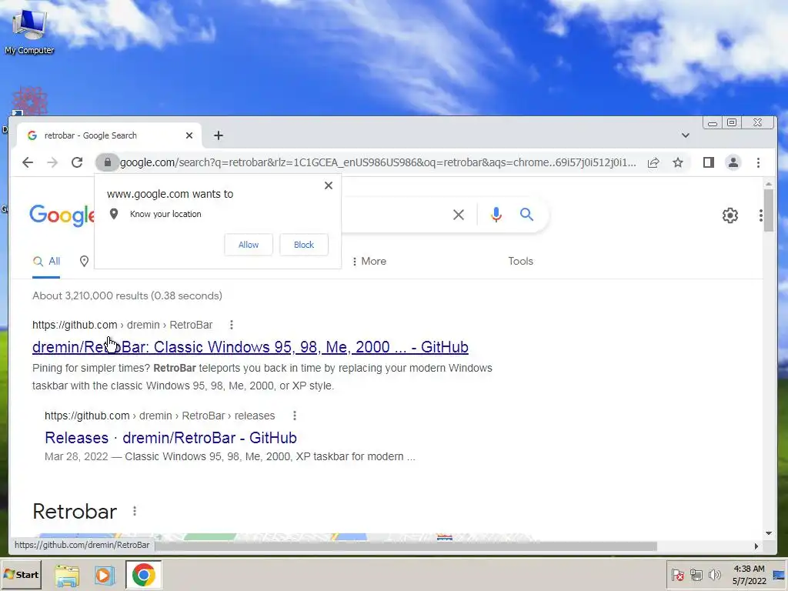
Task: Share this page icon in address bar
Action: (x=653, y=162)
